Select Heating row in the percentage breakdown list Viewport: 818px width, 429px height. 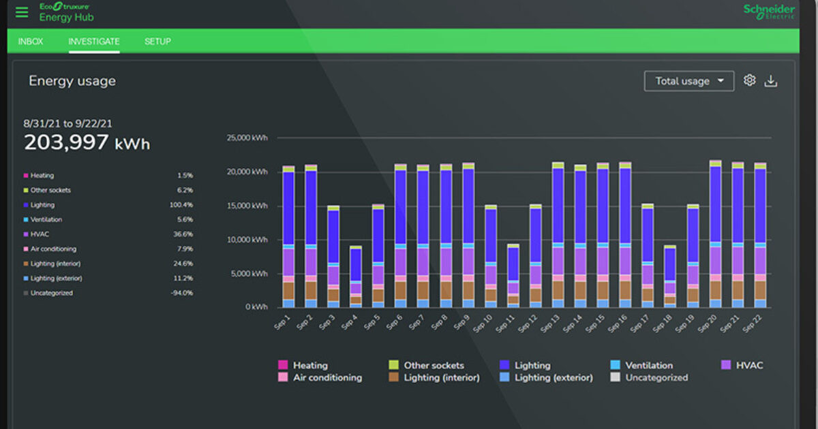coord(108,176)
